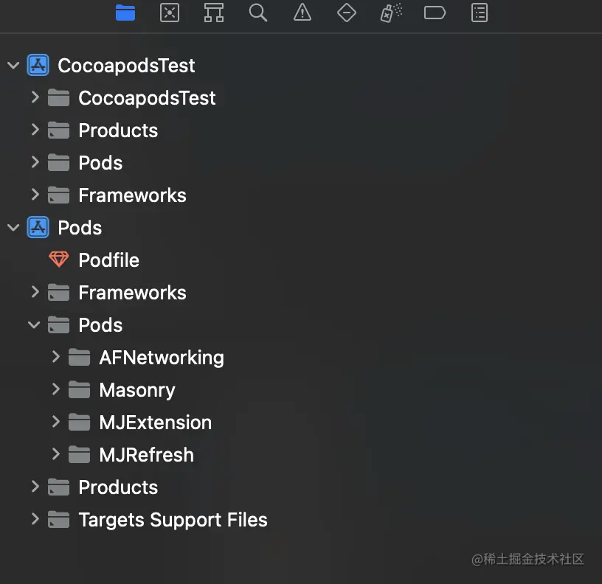Select the Masonry row label
The width and height of the screenshot is (602, 584).
coord(137,390)
